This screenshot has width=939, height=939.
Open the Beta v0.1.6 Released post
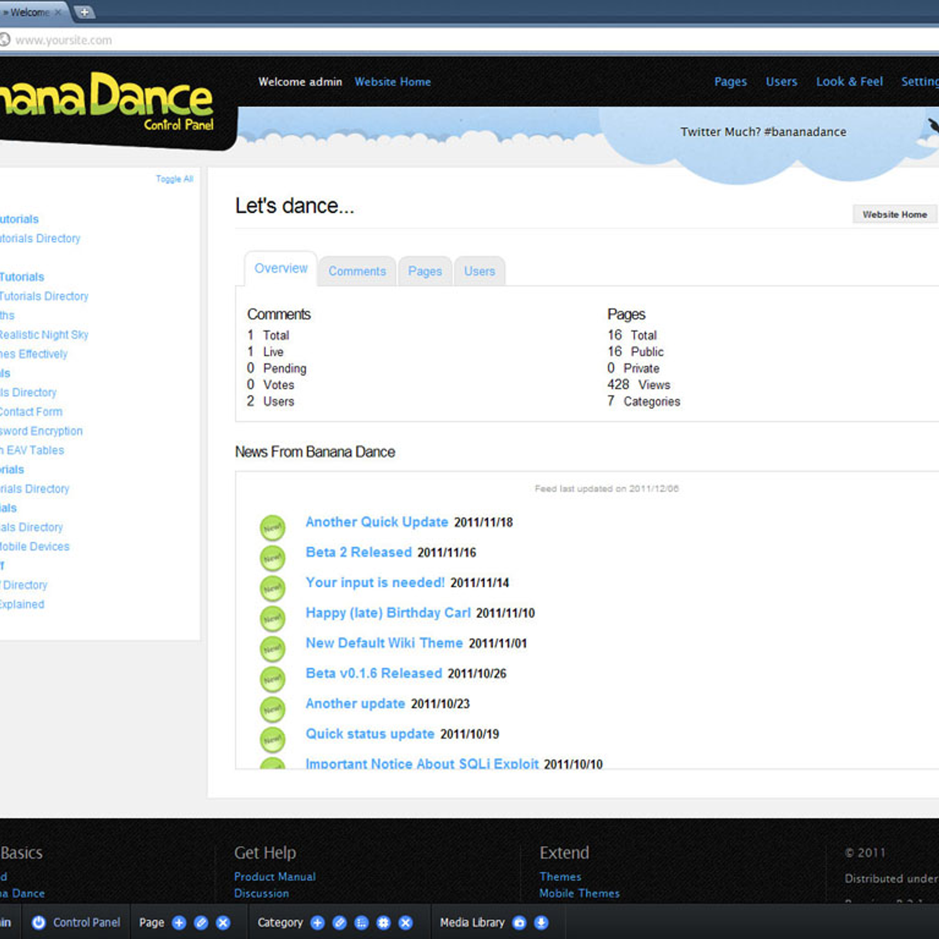pos(374,673)
